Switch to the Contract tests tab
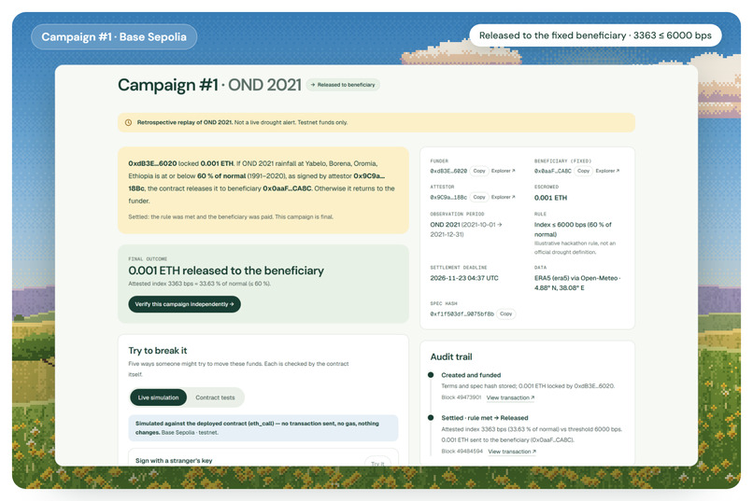This screenshot has width=753, height=501. click(215, 397)
